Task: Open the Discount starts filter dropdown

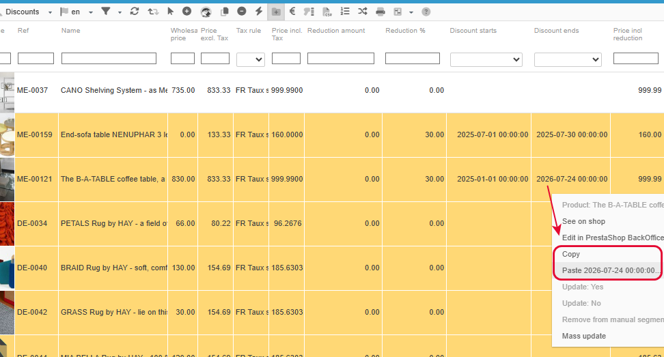Action: pos(486,59)
